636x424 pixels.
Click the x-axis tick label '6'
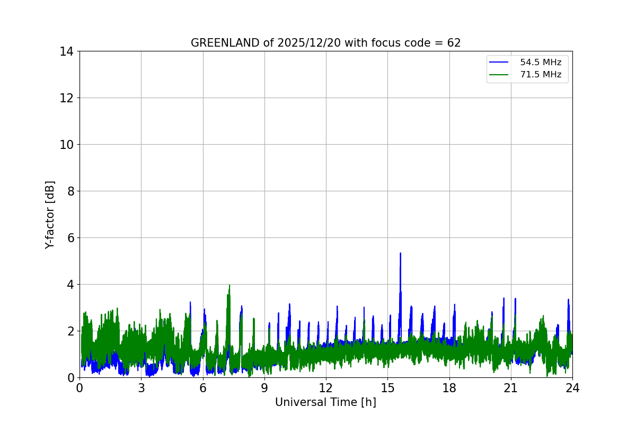point(203,388)
